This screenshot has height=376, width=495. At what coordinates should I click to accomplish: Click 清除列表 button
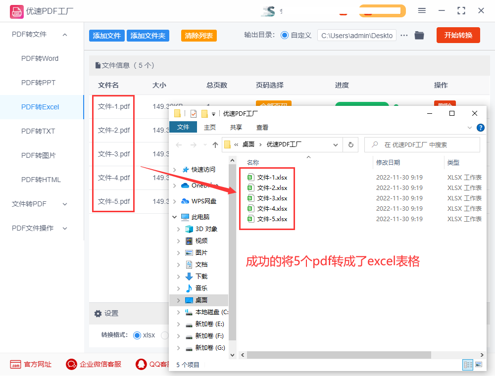199,36
